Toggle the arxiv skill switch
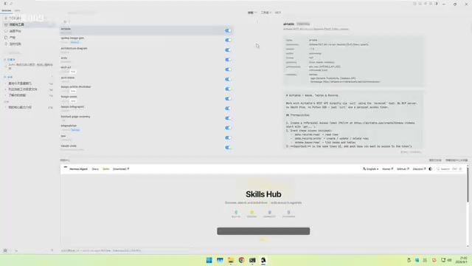Screen dimensions: 472x266 point(228,60)
